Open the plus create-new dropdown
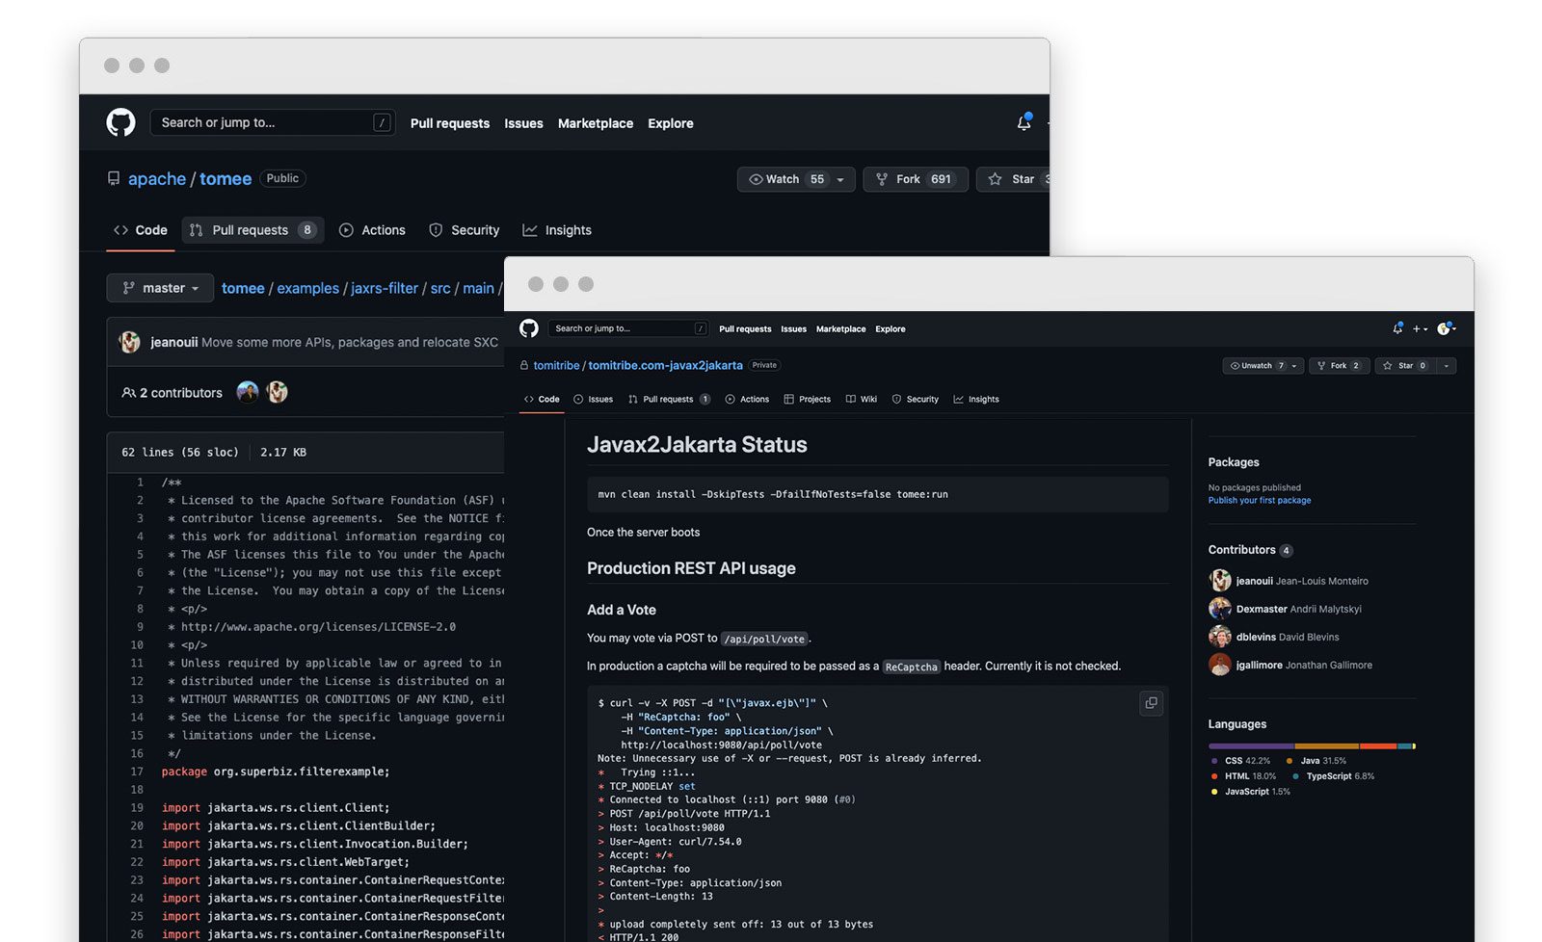 point(1421,329)
